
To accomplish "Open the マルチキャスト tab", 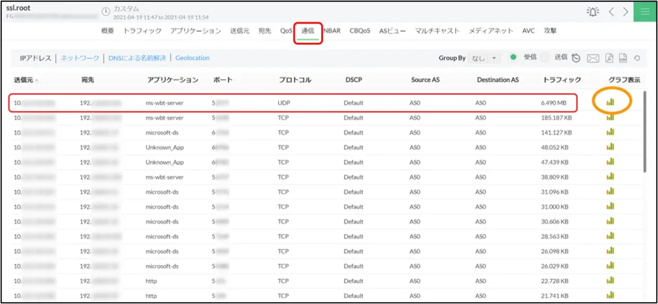I will 438,31.
